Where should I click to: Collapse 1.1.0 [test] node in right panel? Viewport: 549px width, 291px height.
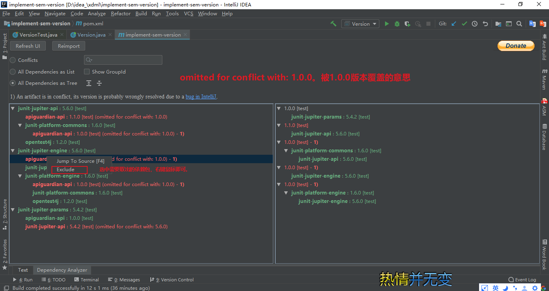point(279,125)
